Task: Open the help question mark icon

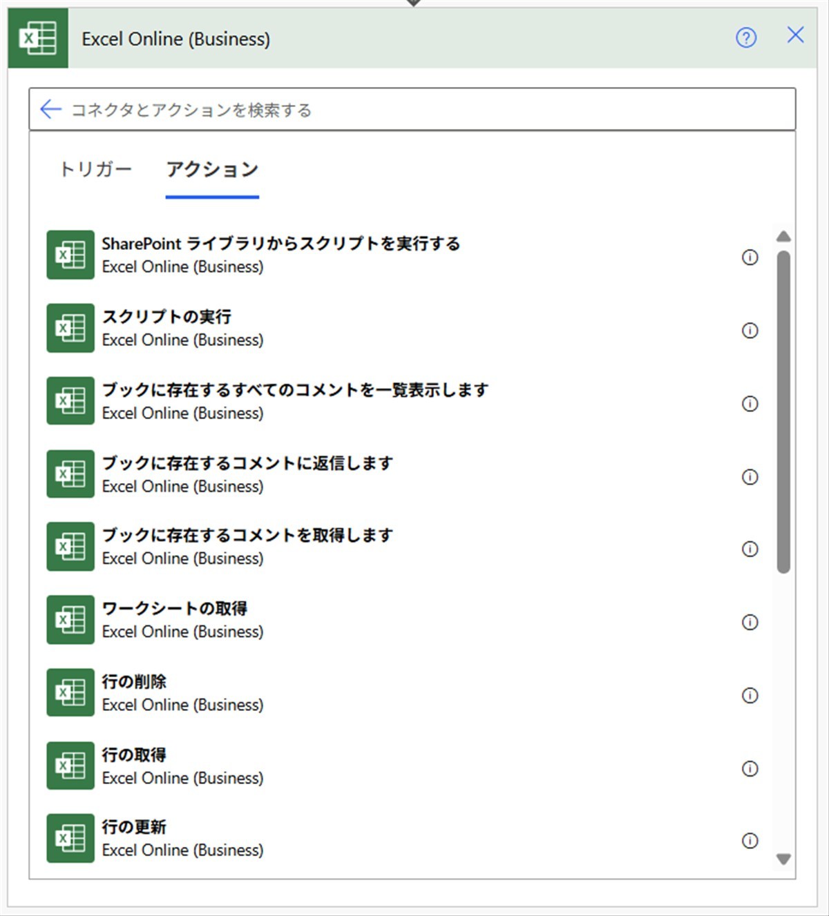Action: tap(746, 37)
